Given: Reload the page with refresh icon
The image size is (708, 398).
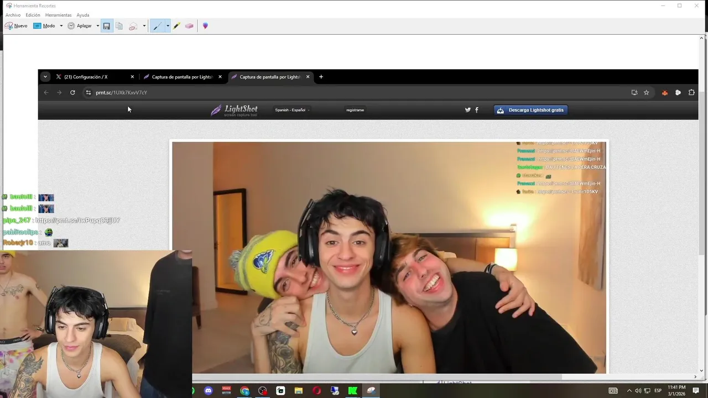Looking at the screenshot, I should click(72, 92).
